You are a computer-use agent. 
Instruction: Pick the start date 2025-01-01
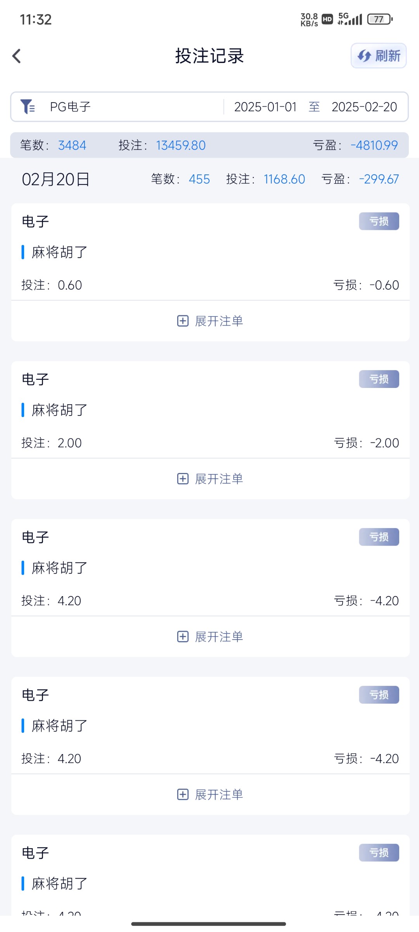pos(265,107)
